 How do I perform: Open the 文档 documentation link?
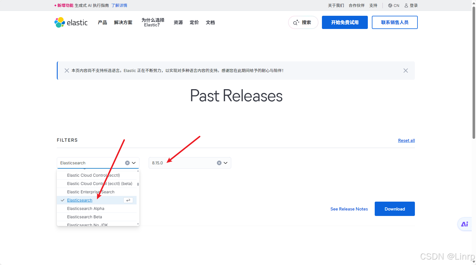(210, 22)
